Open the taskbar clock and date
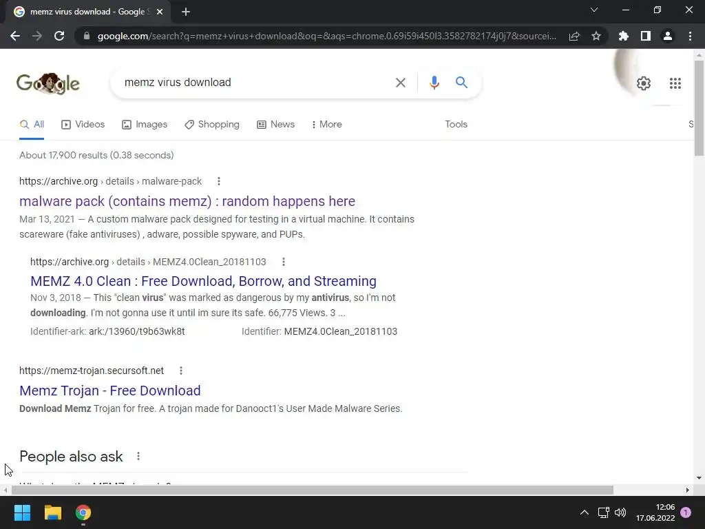This screenshot has height=529, width=705. tap(655, 512)
